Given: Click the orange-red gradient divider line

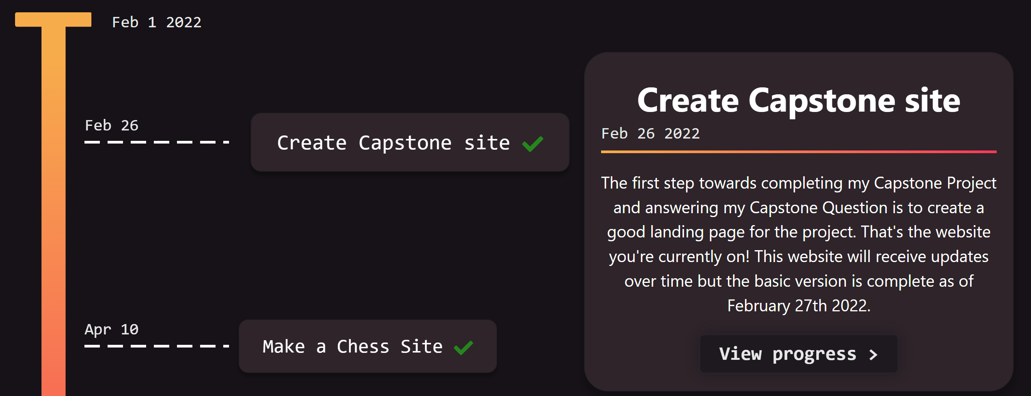Looking at the screenshot, I should pyautogui.click(x=799, y=152).
